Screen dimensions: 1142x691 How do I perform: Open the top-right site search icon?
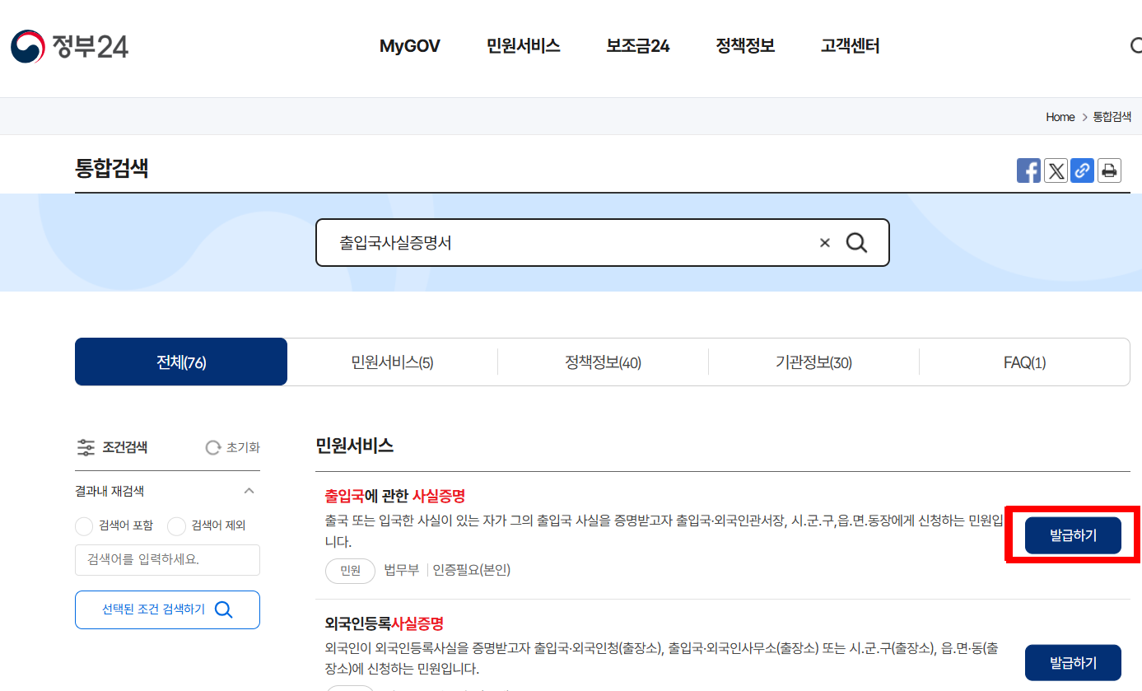(x=1139, y=46)
